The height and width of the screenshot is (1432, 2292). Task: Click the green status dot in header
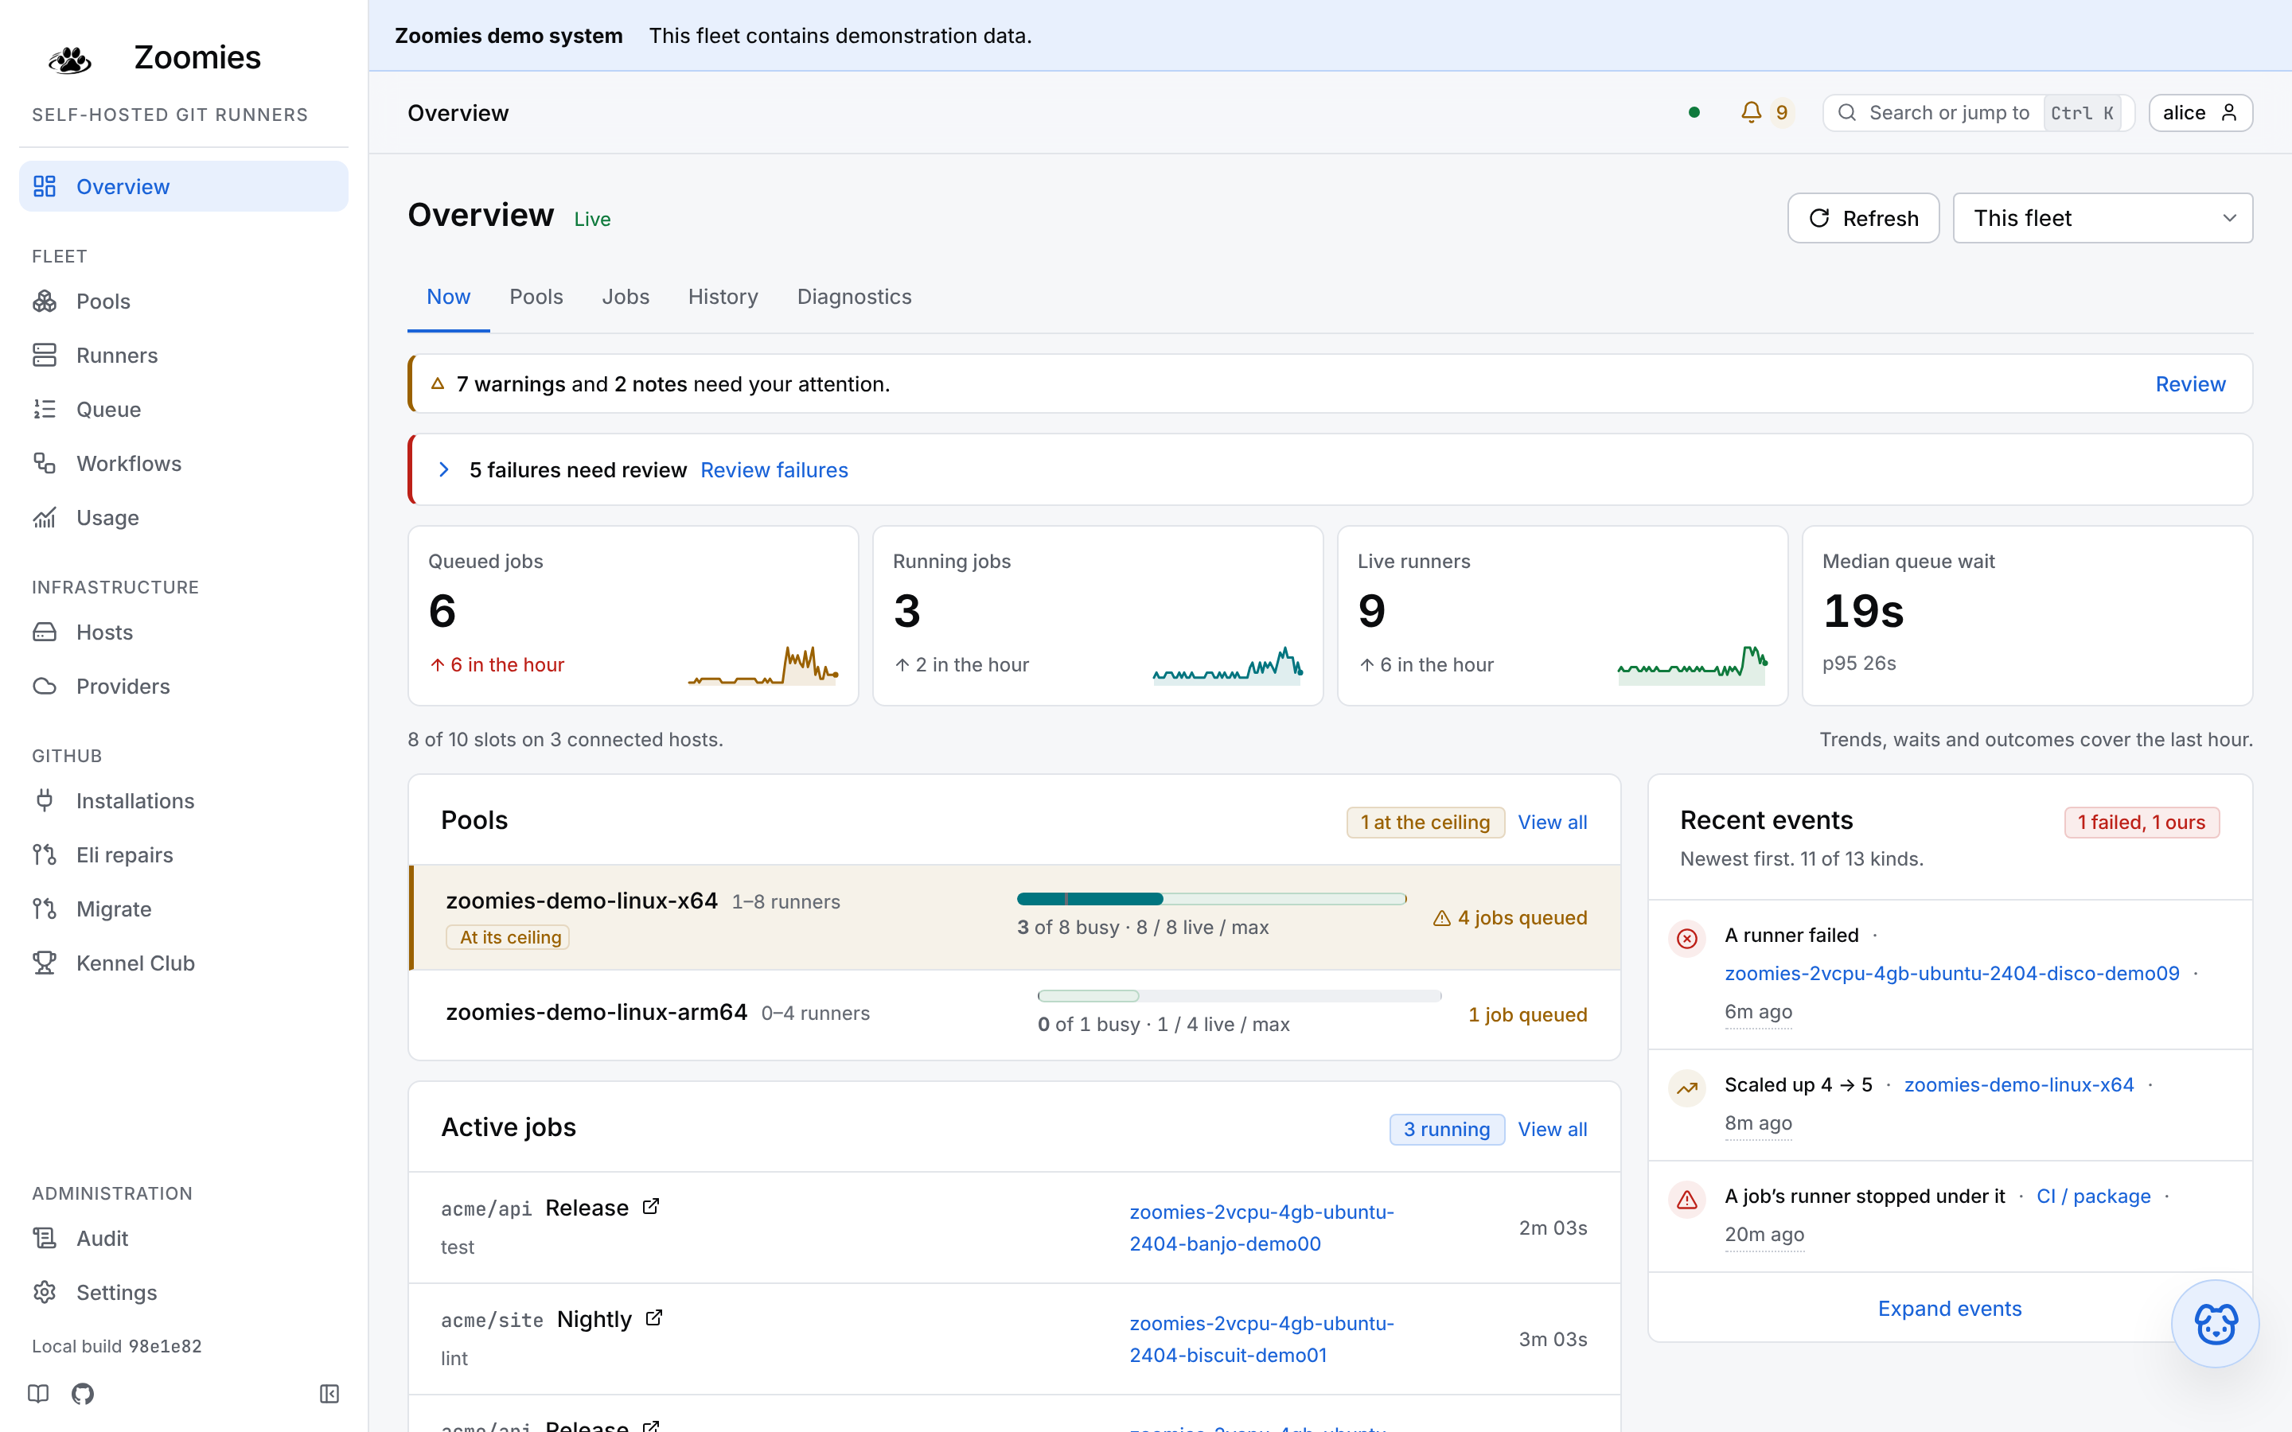pyautogui.click(x=1694, y=113)
